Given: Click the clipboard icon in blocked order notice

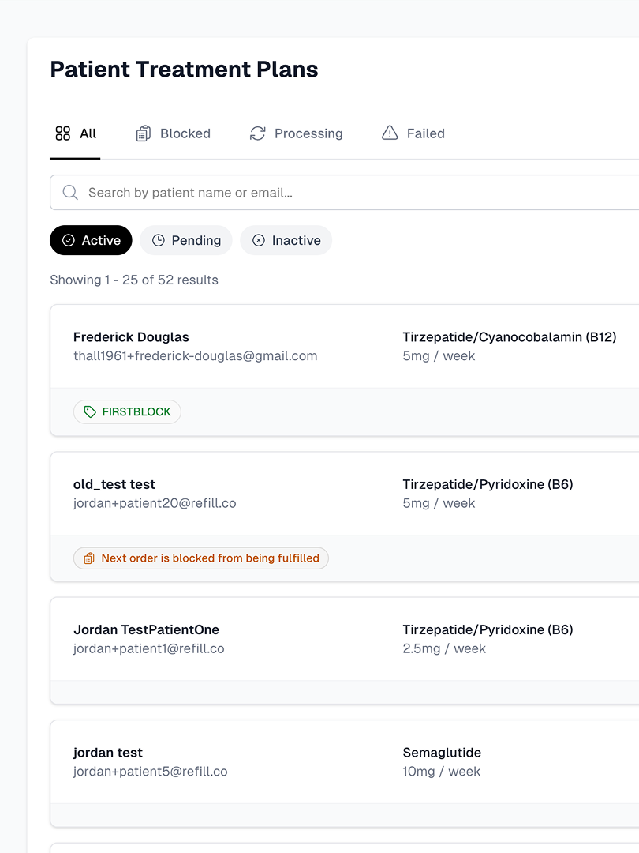Looking at the screenshot, I should 89,558.
